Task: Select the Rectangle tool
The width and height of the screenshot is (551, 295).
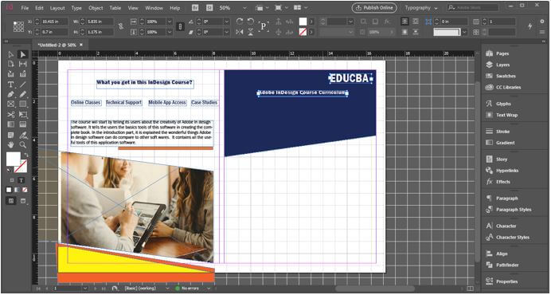Action: 23,104
